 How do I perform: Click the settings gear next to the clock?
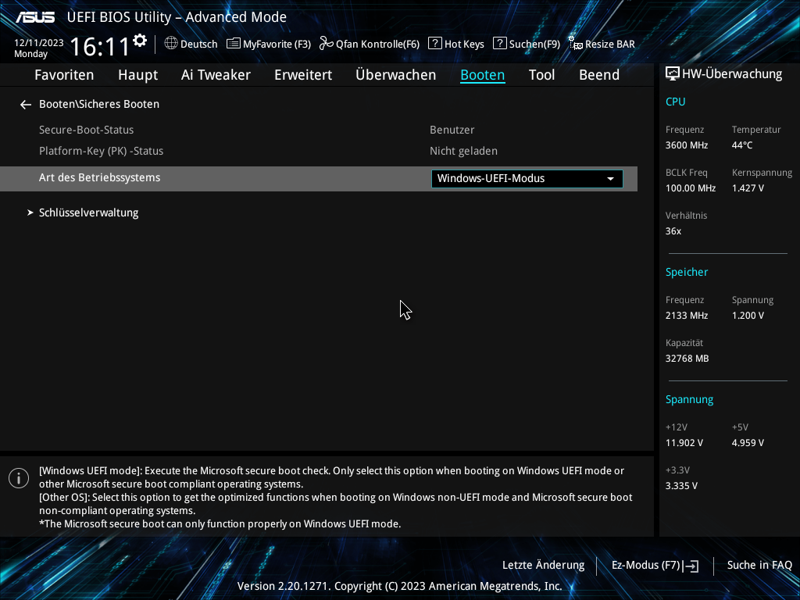140,41
